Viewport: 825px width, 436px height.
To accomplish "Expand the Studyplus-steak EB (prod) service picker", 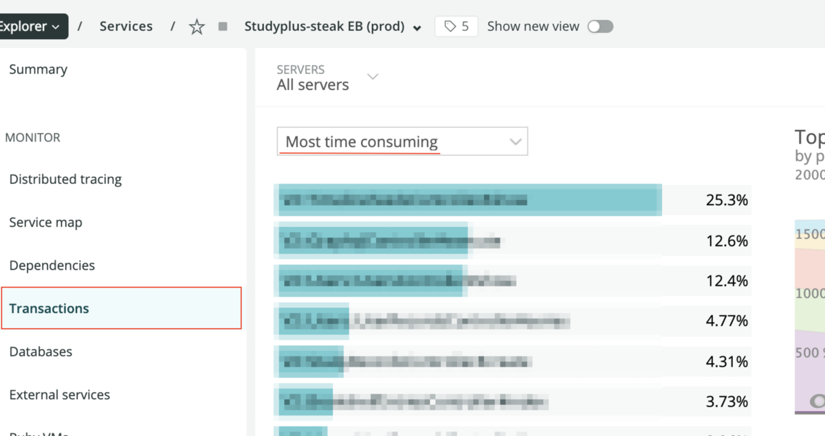I will [x=333, y=27].
